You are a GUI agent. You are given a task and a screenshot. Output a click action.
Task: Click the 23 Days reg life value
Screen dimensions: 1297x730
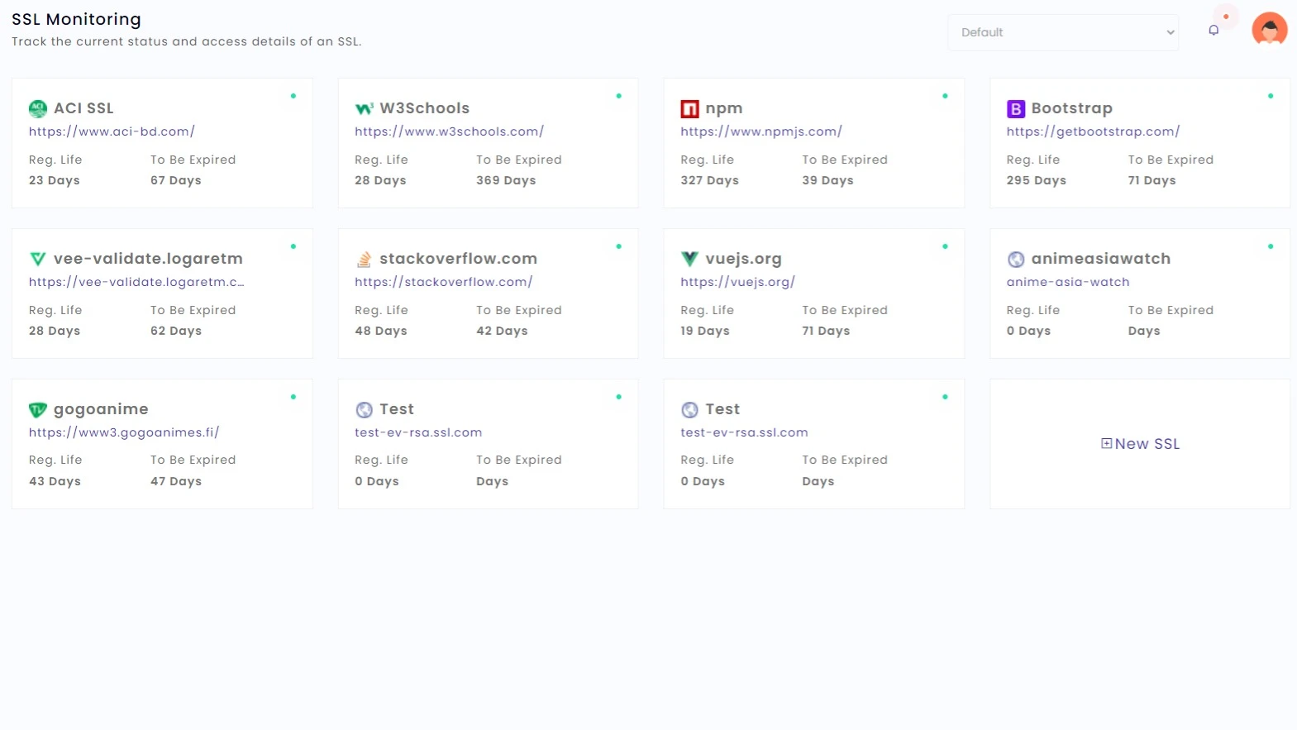[x=54, y=180]
